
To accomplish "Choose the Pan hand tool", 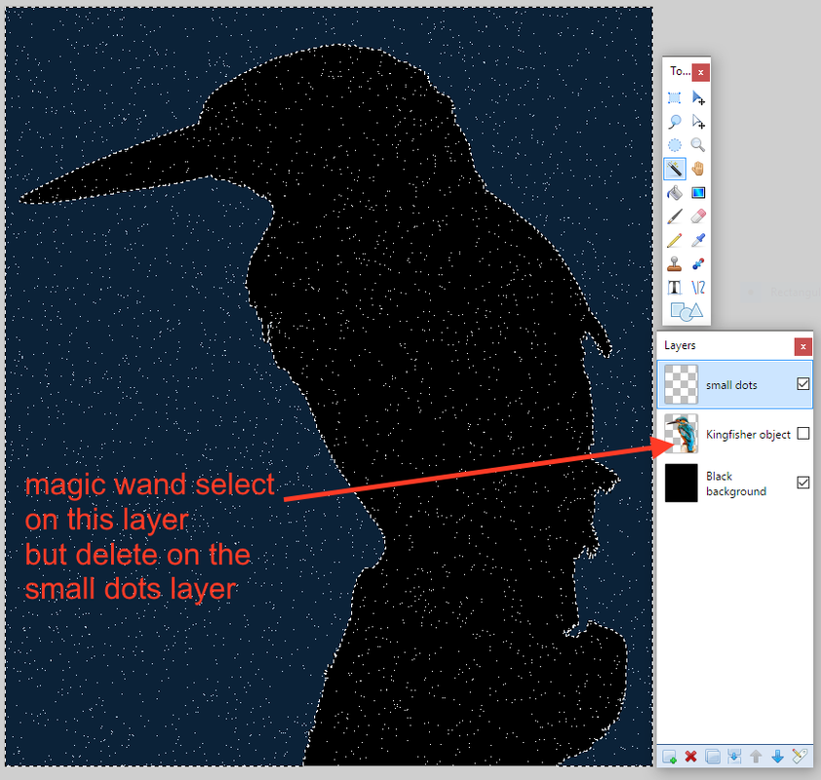I will coord(698,169).
